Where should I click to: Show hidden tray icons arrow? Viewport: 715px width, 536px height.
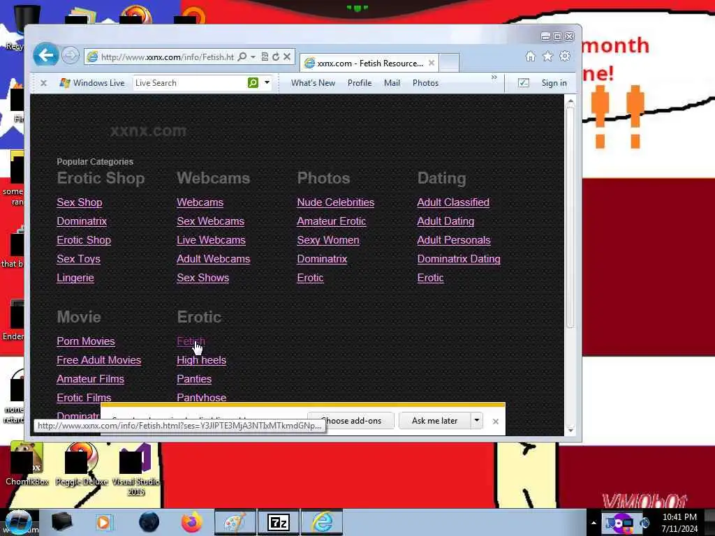[594, 523]
